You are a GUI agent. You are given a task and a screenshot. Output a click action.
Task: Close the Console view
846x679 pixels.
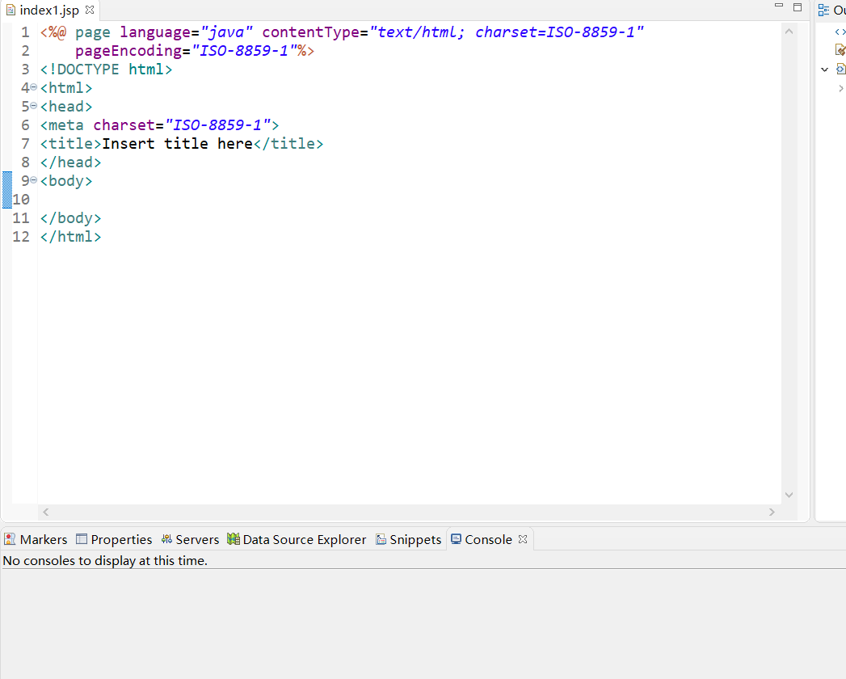[x=522, y=539]
